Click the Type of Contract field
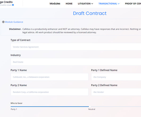Image resolution: width=141 pixels, height=117 pixels. [76, 47]
